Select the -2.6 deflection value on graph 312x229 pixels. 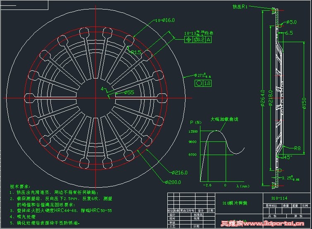pyautogui.click(x=207, y=185)
